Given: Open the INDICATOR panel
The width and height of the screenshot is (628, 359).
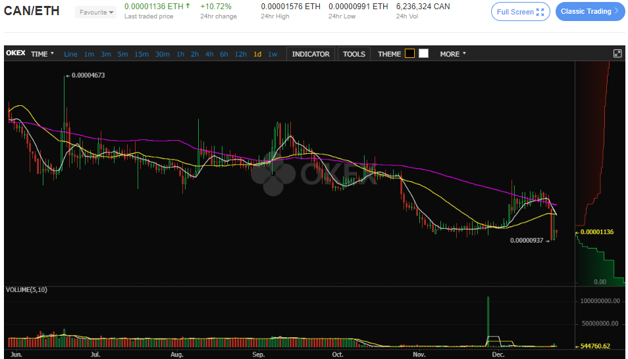Looking at the screenshot, I should (311, 54).
